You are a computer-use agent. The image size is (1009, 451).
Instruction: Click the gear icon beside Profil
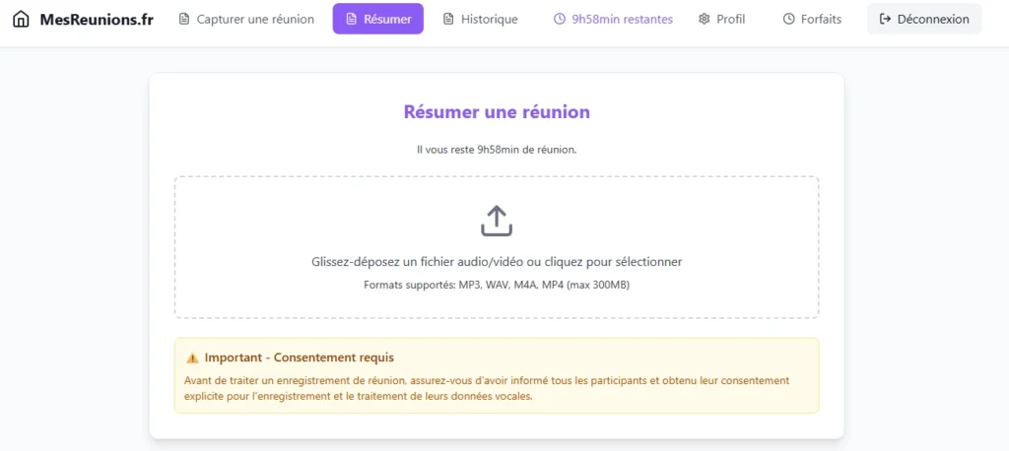[704, 20]
